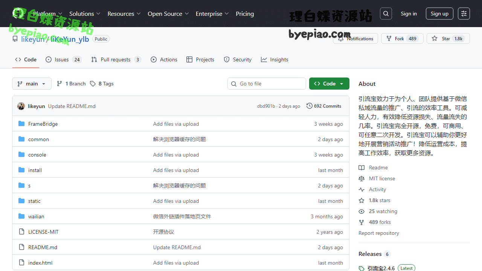The width and height of the screenshot is (482, 271).
Task: Expand the Open Source menu
Action: (168, 14)
